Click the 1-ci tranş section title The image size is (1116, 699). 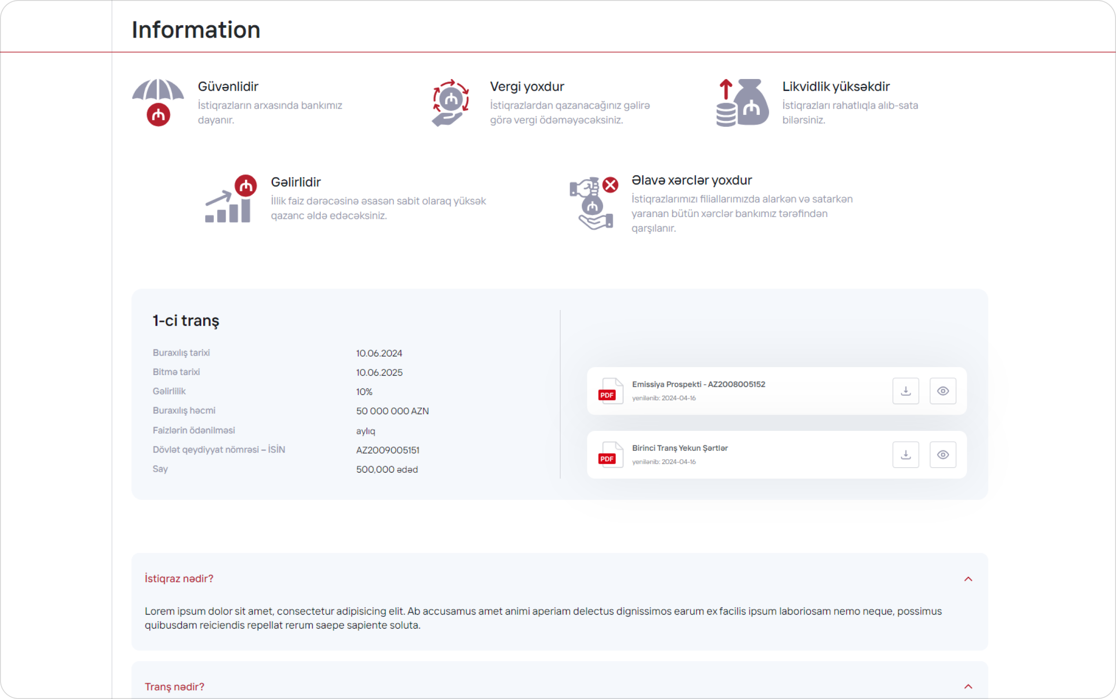(x=186, y=321)
